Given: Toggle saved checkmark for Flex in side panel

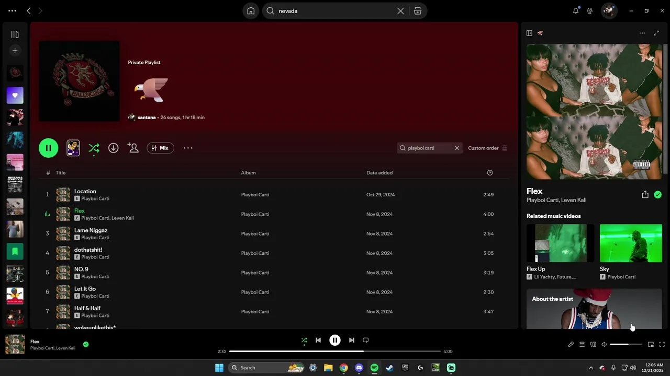Looking at the screenshot, I should click(657, 195).
